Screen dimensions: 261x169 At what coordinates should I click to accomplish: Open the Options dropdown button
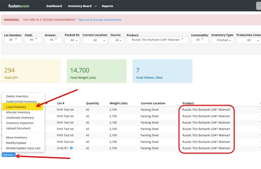coord(8,155)
